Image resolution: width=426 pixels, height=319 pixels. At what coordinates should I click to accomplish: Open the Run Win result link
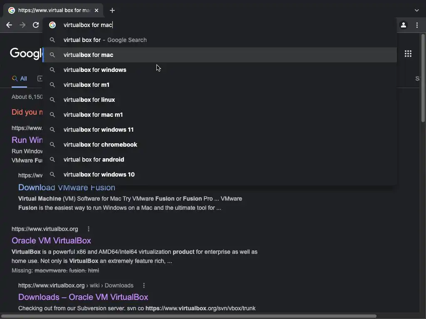coord(27,140)
